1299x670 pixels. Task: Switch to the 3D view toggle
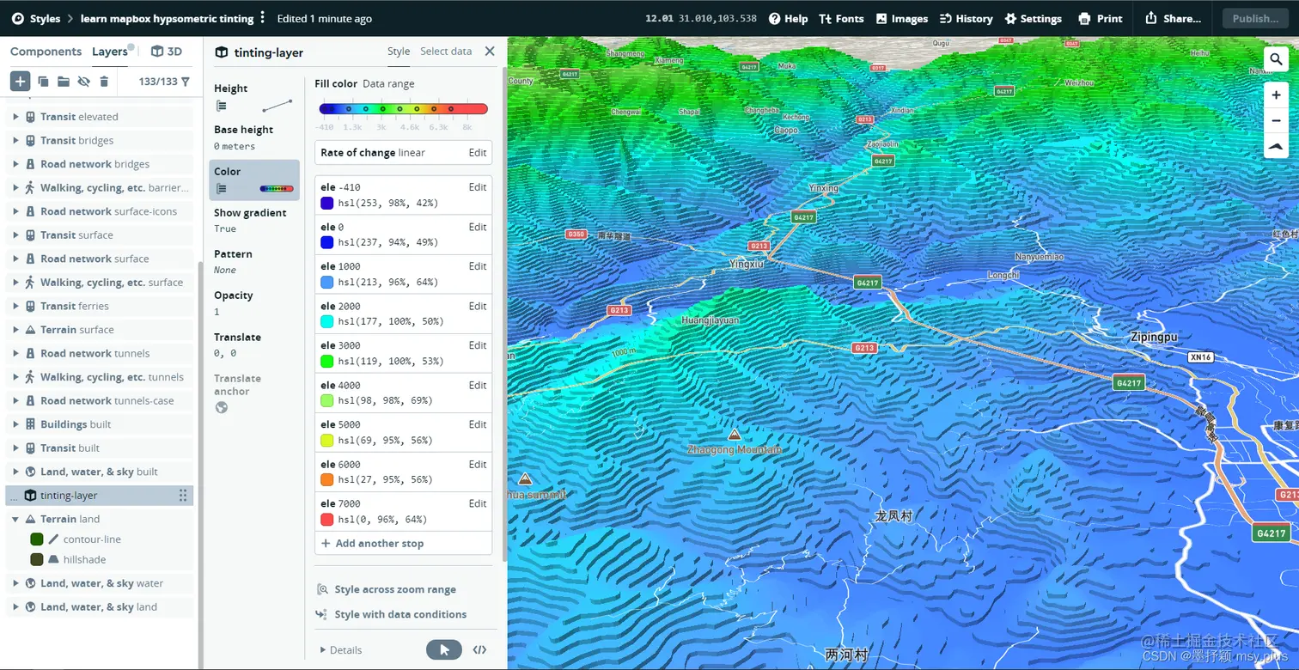click(x=167, y=52)
